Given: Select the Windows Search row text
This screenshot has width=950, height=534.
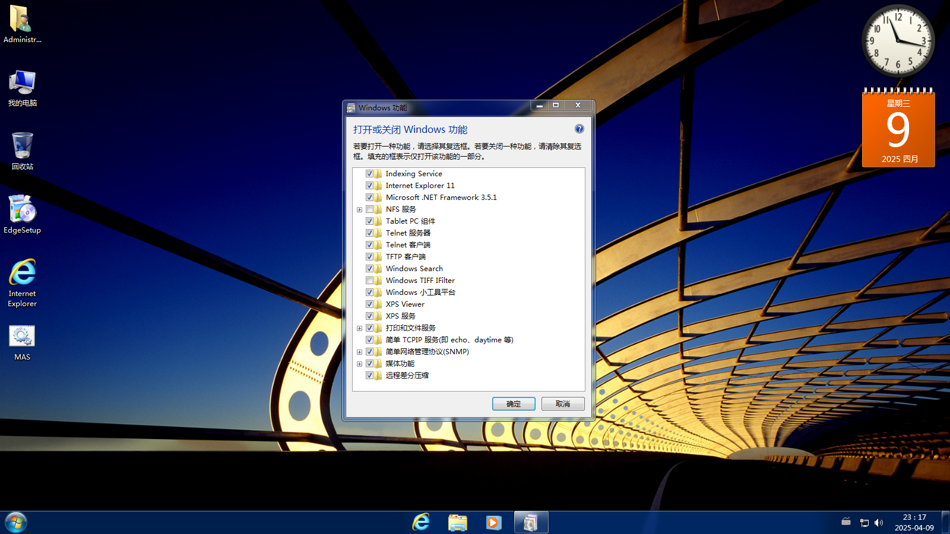Looking at the screenshot, I should pyautogui.click(x=414, y=269).
